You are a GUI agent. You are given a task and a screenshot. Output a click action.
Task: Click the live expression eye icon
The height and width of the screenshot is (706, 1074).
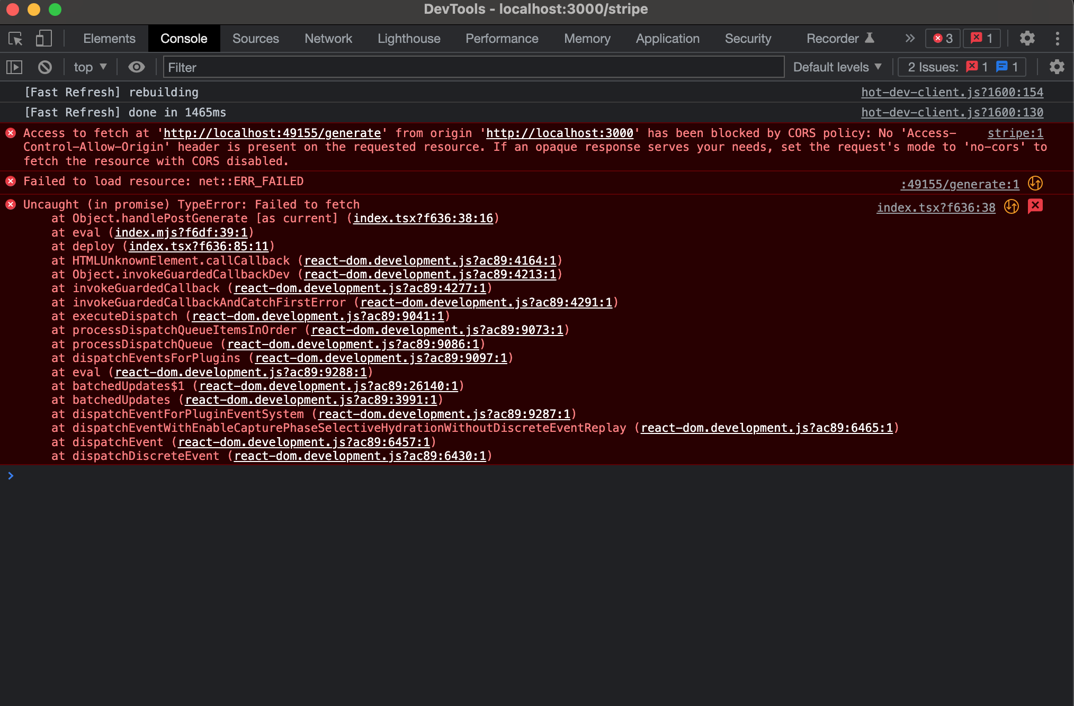point(136,67)
